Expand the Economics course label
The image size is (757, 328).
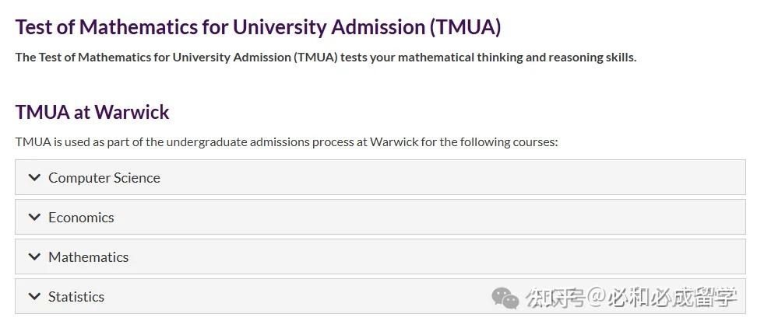click(81, 218)
